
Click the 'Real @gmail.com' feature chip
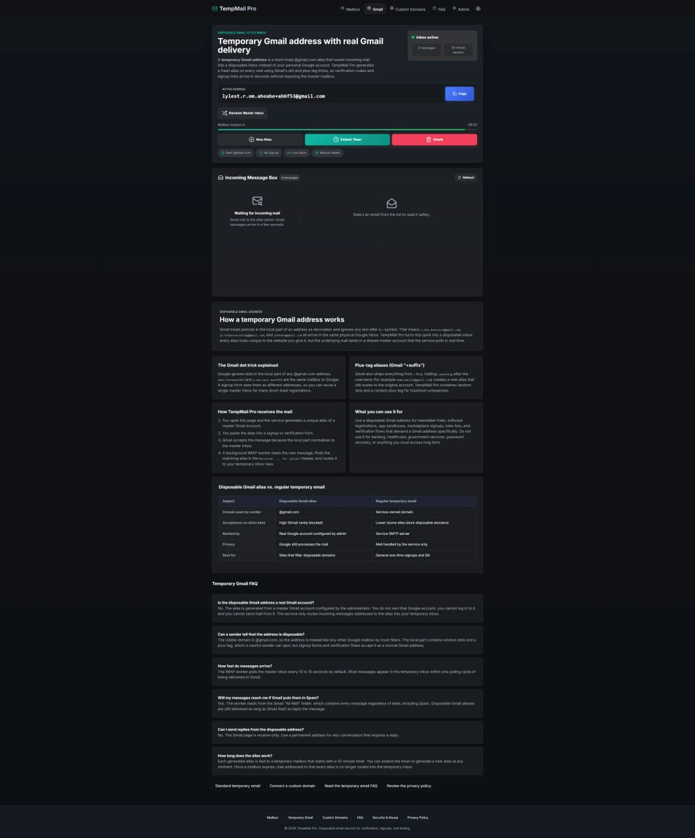tap(236, 153)
